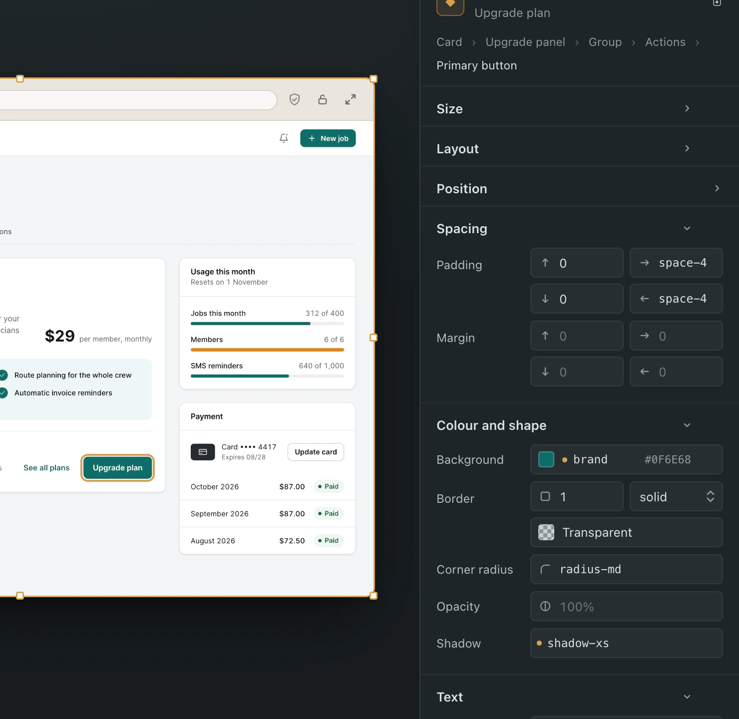Click the margin top field

click(x=577, y=336)
